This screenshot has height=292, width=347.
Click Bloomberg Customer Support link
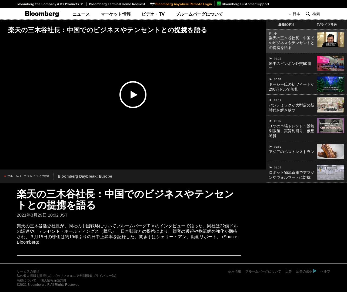point(245,4)
